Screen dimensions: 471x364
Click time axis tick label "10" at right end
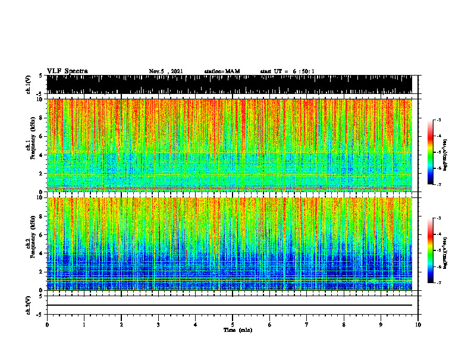(418, 325)
